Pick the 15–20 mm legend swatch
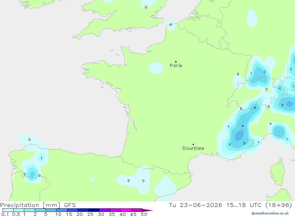Viewport: 295px width, 216px height. pyautogui.click(x=72, y=210)
